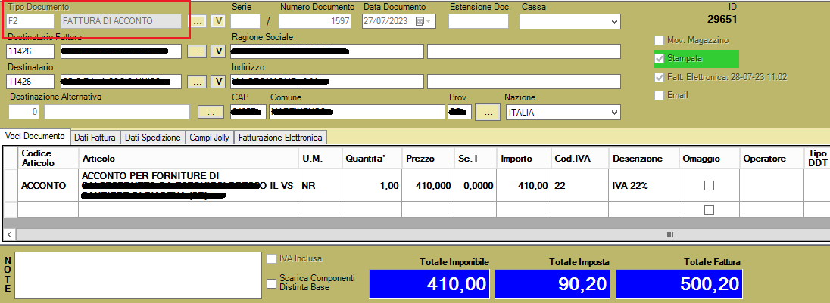This screenshot has width=830, height=303.
Task: Click the browse button next to Tipo Documento
Action: [196, 21]
